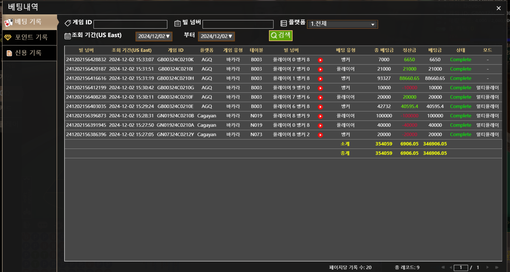Click the bill number clipboard icon
Screen dimensions: 510x272
pyautogui.click(x=178, y=23)
